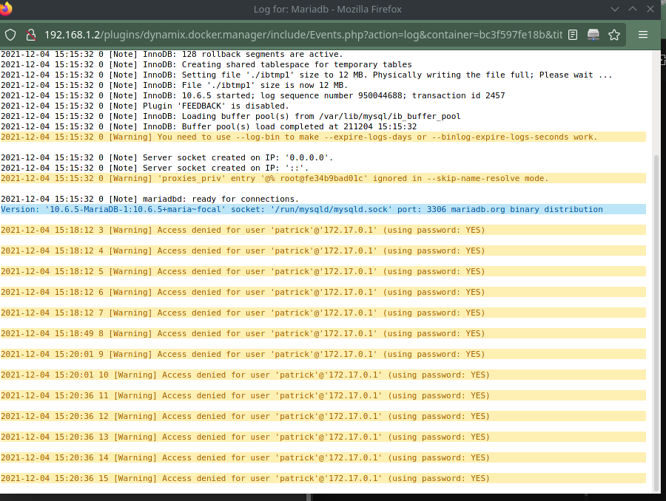Click Access denied warning with id 13
Image resolution: width=666 pixels, height=501 pixels.
pos(323,437)
